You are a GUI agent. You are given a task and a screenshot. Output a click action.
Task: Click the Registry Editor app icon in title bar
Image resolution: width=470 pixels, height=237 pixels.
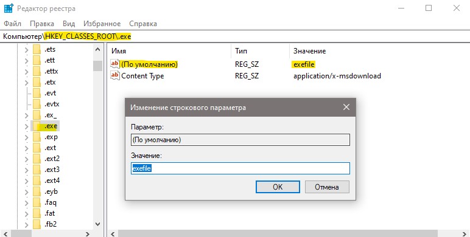tap(8, 8)
